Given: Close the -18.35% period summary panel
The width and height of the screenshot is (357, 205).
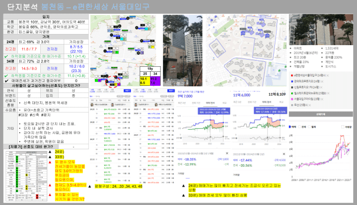Looking at the screenshot, I should (x=227, y=153).
